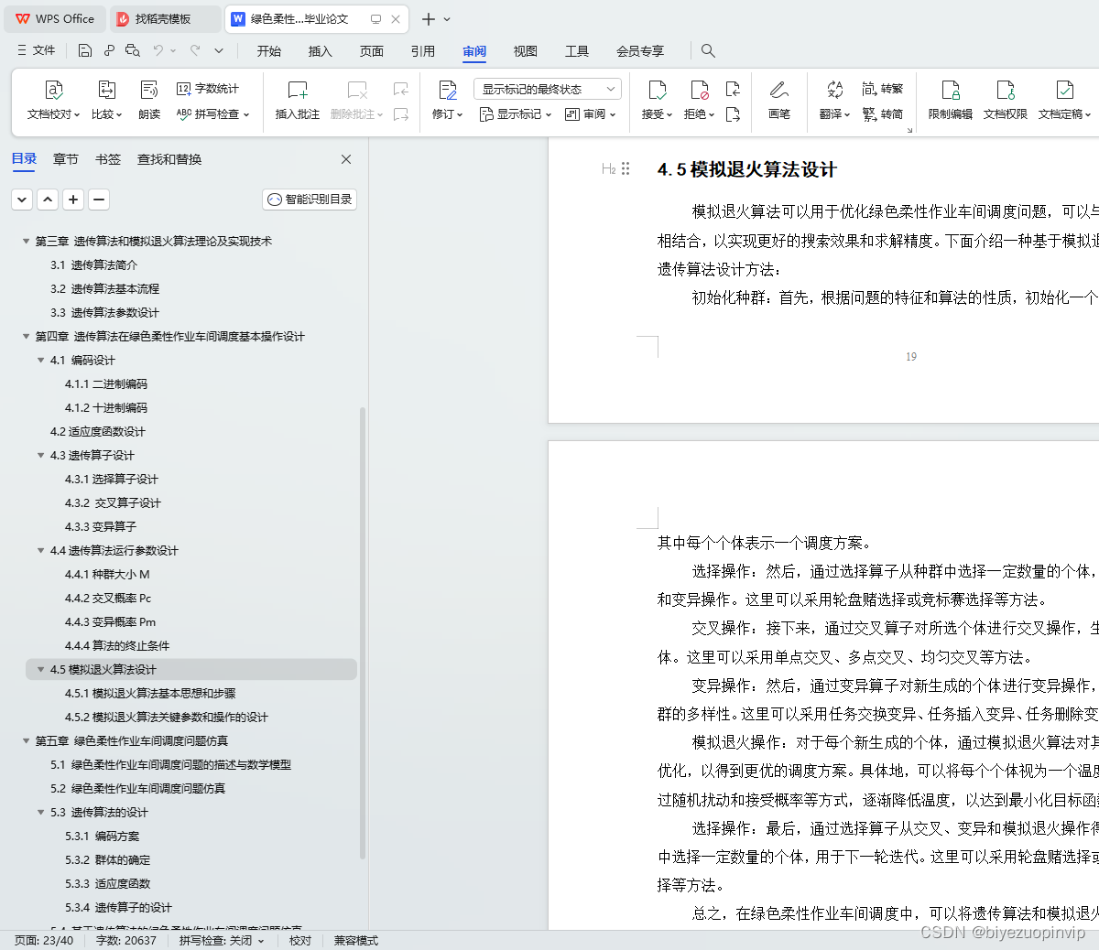Open the quick access toolbar customize arrow
The image size is (1099, 950).
(219, 50)
